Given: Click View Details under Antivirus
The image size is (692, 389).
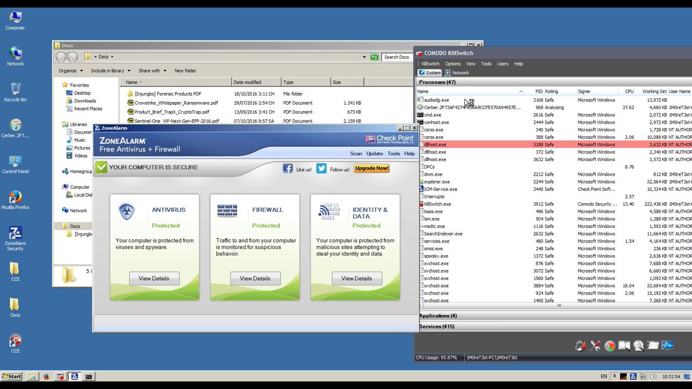Looking at the screenshot, I should pyautogui.click(x=154, y=278).
